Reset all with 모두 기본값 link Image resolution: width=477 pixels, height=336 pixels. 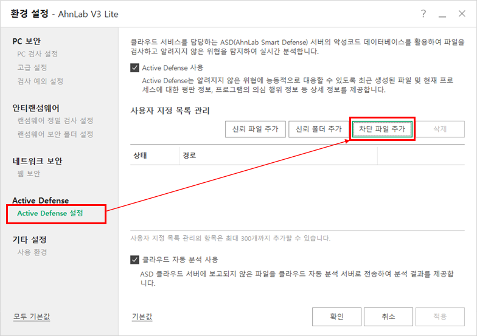click(32, 317)
